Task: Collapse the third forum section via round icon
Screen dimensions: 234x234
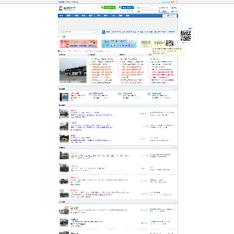Action: [175, 148]
